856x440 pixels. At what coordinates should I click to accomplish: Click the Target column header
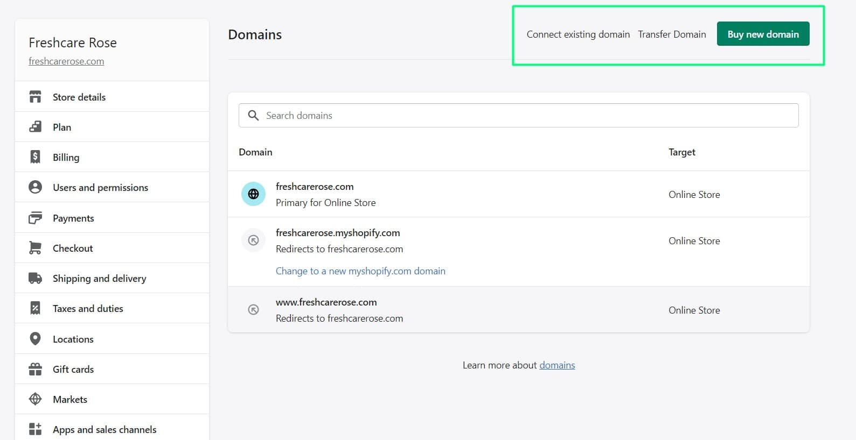click(682, 152)
